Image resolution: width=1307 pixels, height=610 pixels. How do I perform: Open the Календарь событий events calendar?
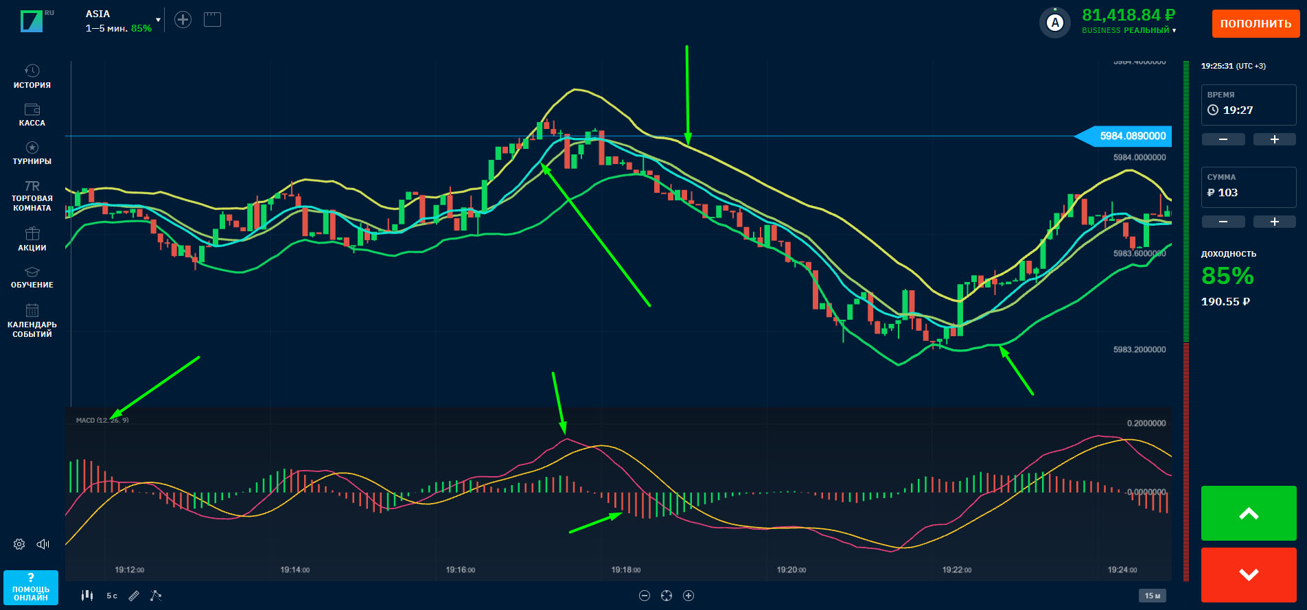(32, 320)
